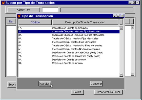The height and width of the screenshot is (100, 142).
Task: Select row 2A Cuenta de Cheques Gastos Fijos
Action: 69,32
